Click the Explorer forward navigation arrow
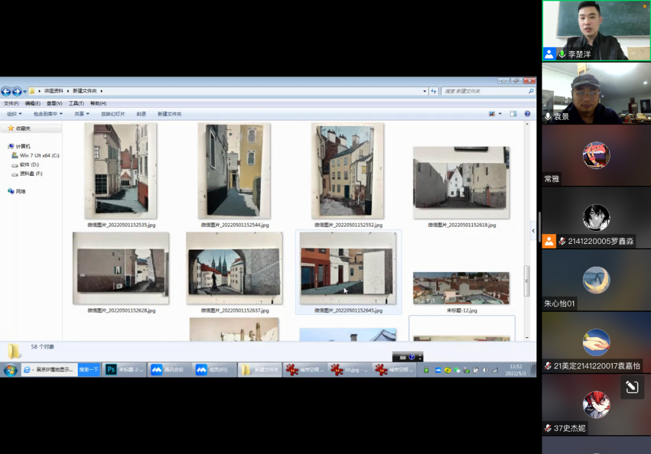Image resolution: width=651 pixels, height=454 pixels. (17, 92)
